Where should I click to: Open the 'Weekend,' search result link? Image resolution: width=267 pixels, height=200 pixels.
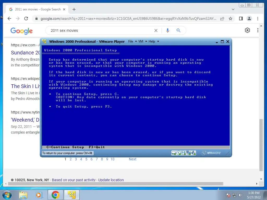[25, 120]
